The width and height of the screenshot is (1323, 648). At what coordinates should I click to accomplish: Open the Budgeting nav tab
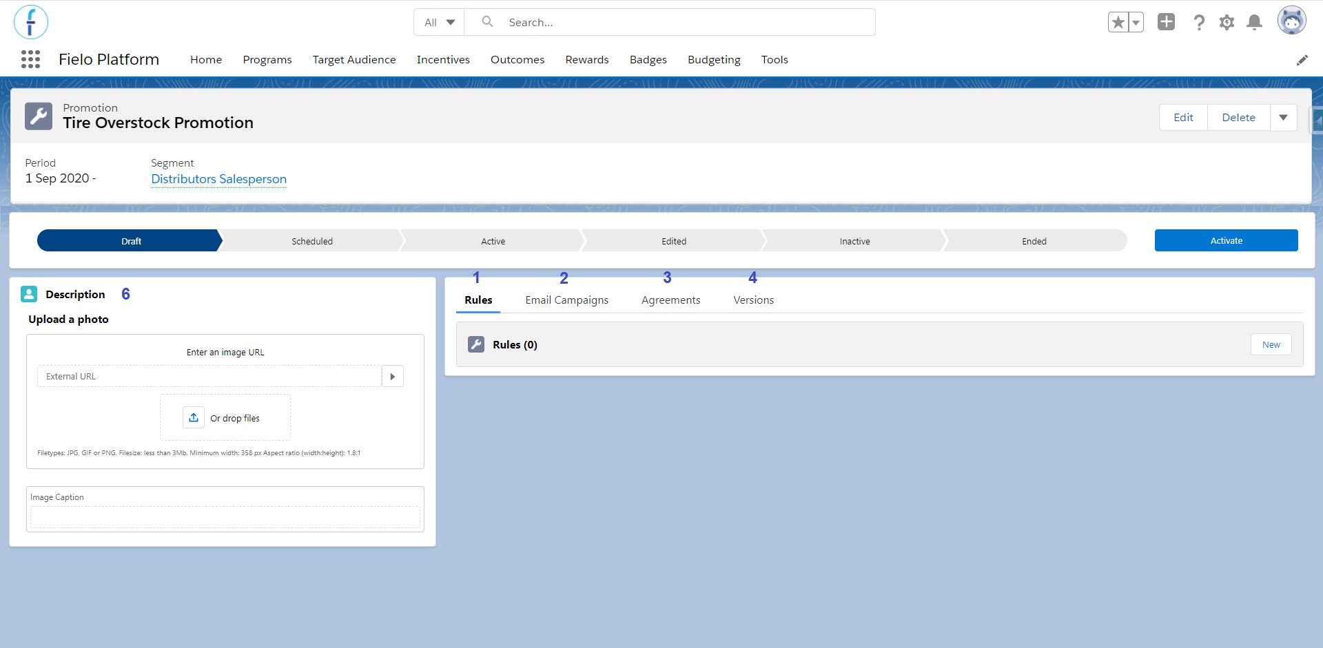click(x=714, y=60)
